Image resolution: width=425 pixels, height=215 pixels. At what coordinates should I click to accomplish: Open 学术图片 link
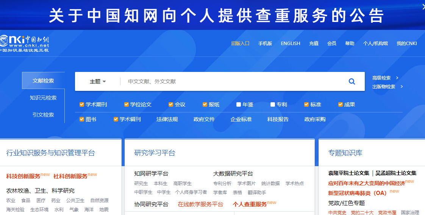(x=246, y=184)
